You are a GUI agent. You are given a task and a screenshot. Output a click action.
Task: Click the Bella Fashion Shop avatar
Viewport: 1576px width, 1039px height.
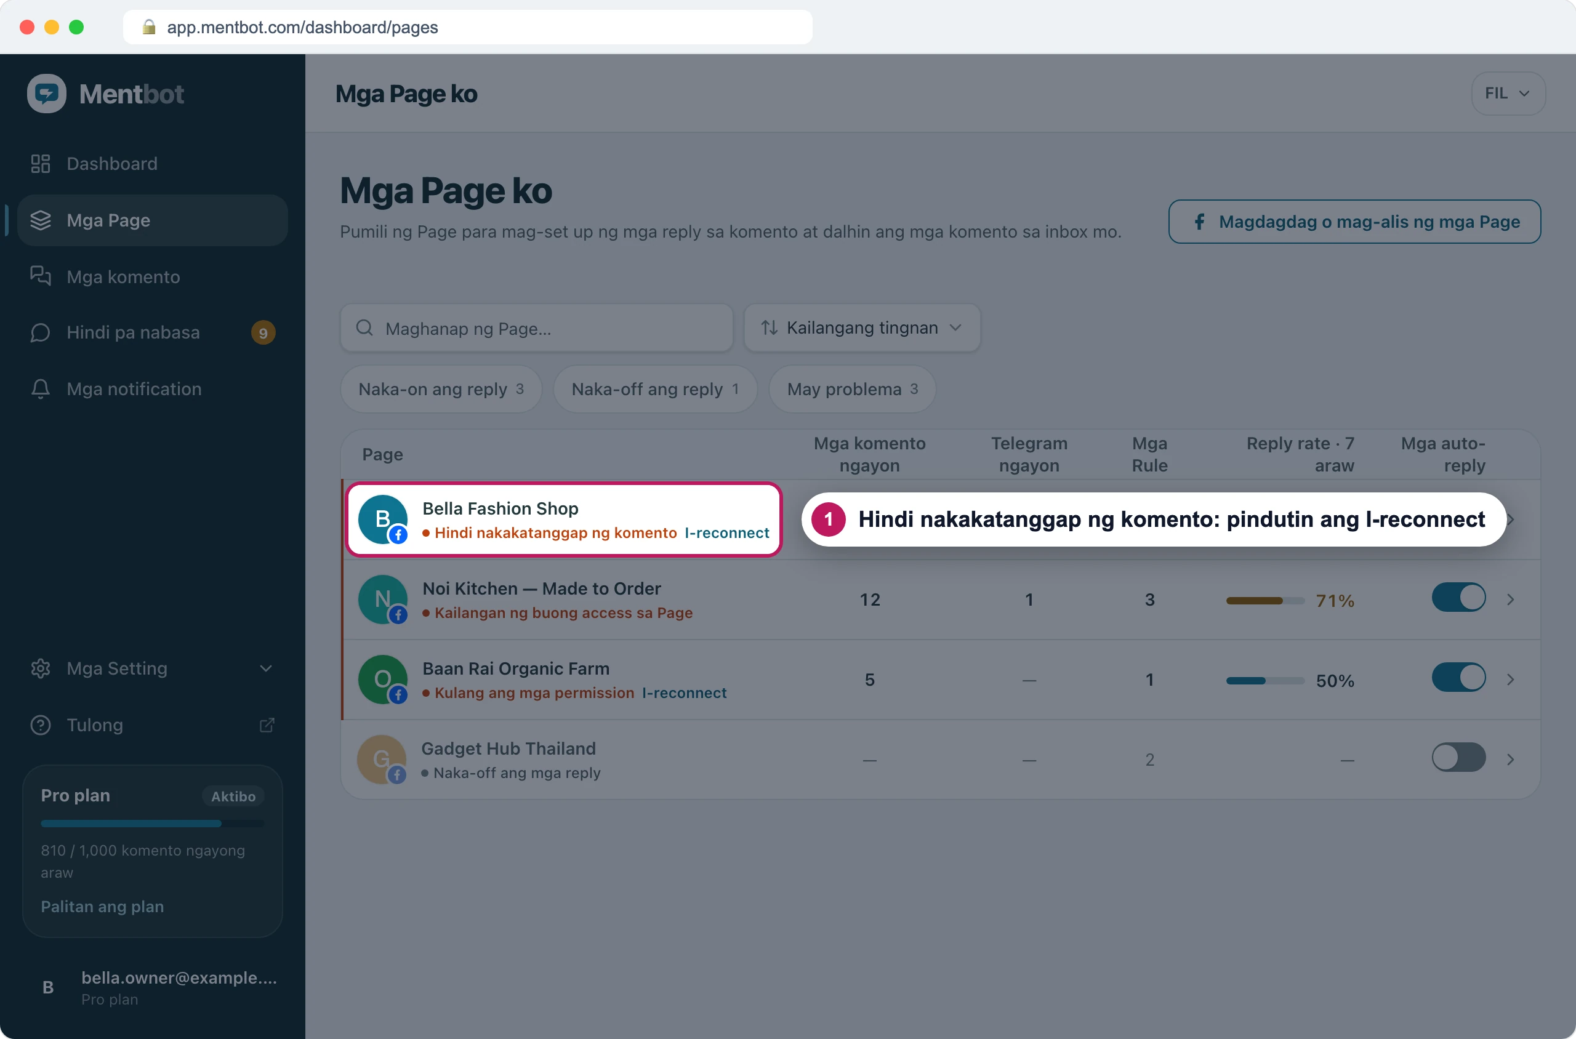383,519
